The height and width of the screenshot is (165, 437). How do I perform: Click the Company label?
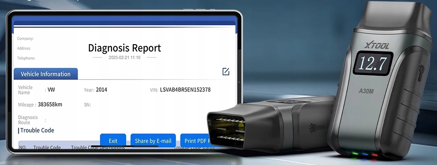coord(25,38)
